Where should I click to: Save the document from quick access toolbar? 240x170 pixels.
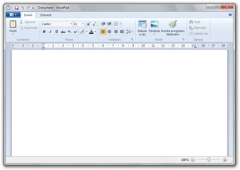tap(17, 8)
